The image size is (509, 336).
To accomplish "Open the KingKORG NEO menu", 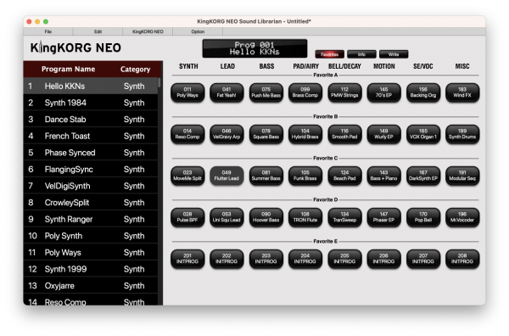I will tap(148, 31).
